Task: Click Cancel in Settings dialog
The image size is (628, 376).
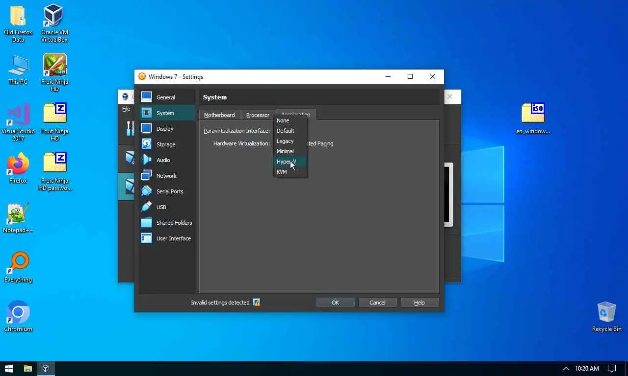Action: (377, 303)
